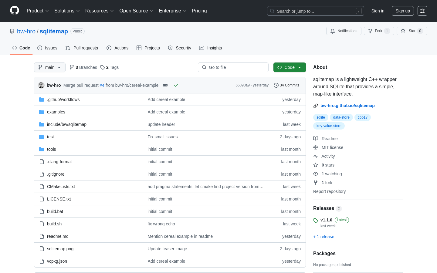Click the history clock icon by Commits
The width and height of the screenshot is (437, 273).
(276, 85)
